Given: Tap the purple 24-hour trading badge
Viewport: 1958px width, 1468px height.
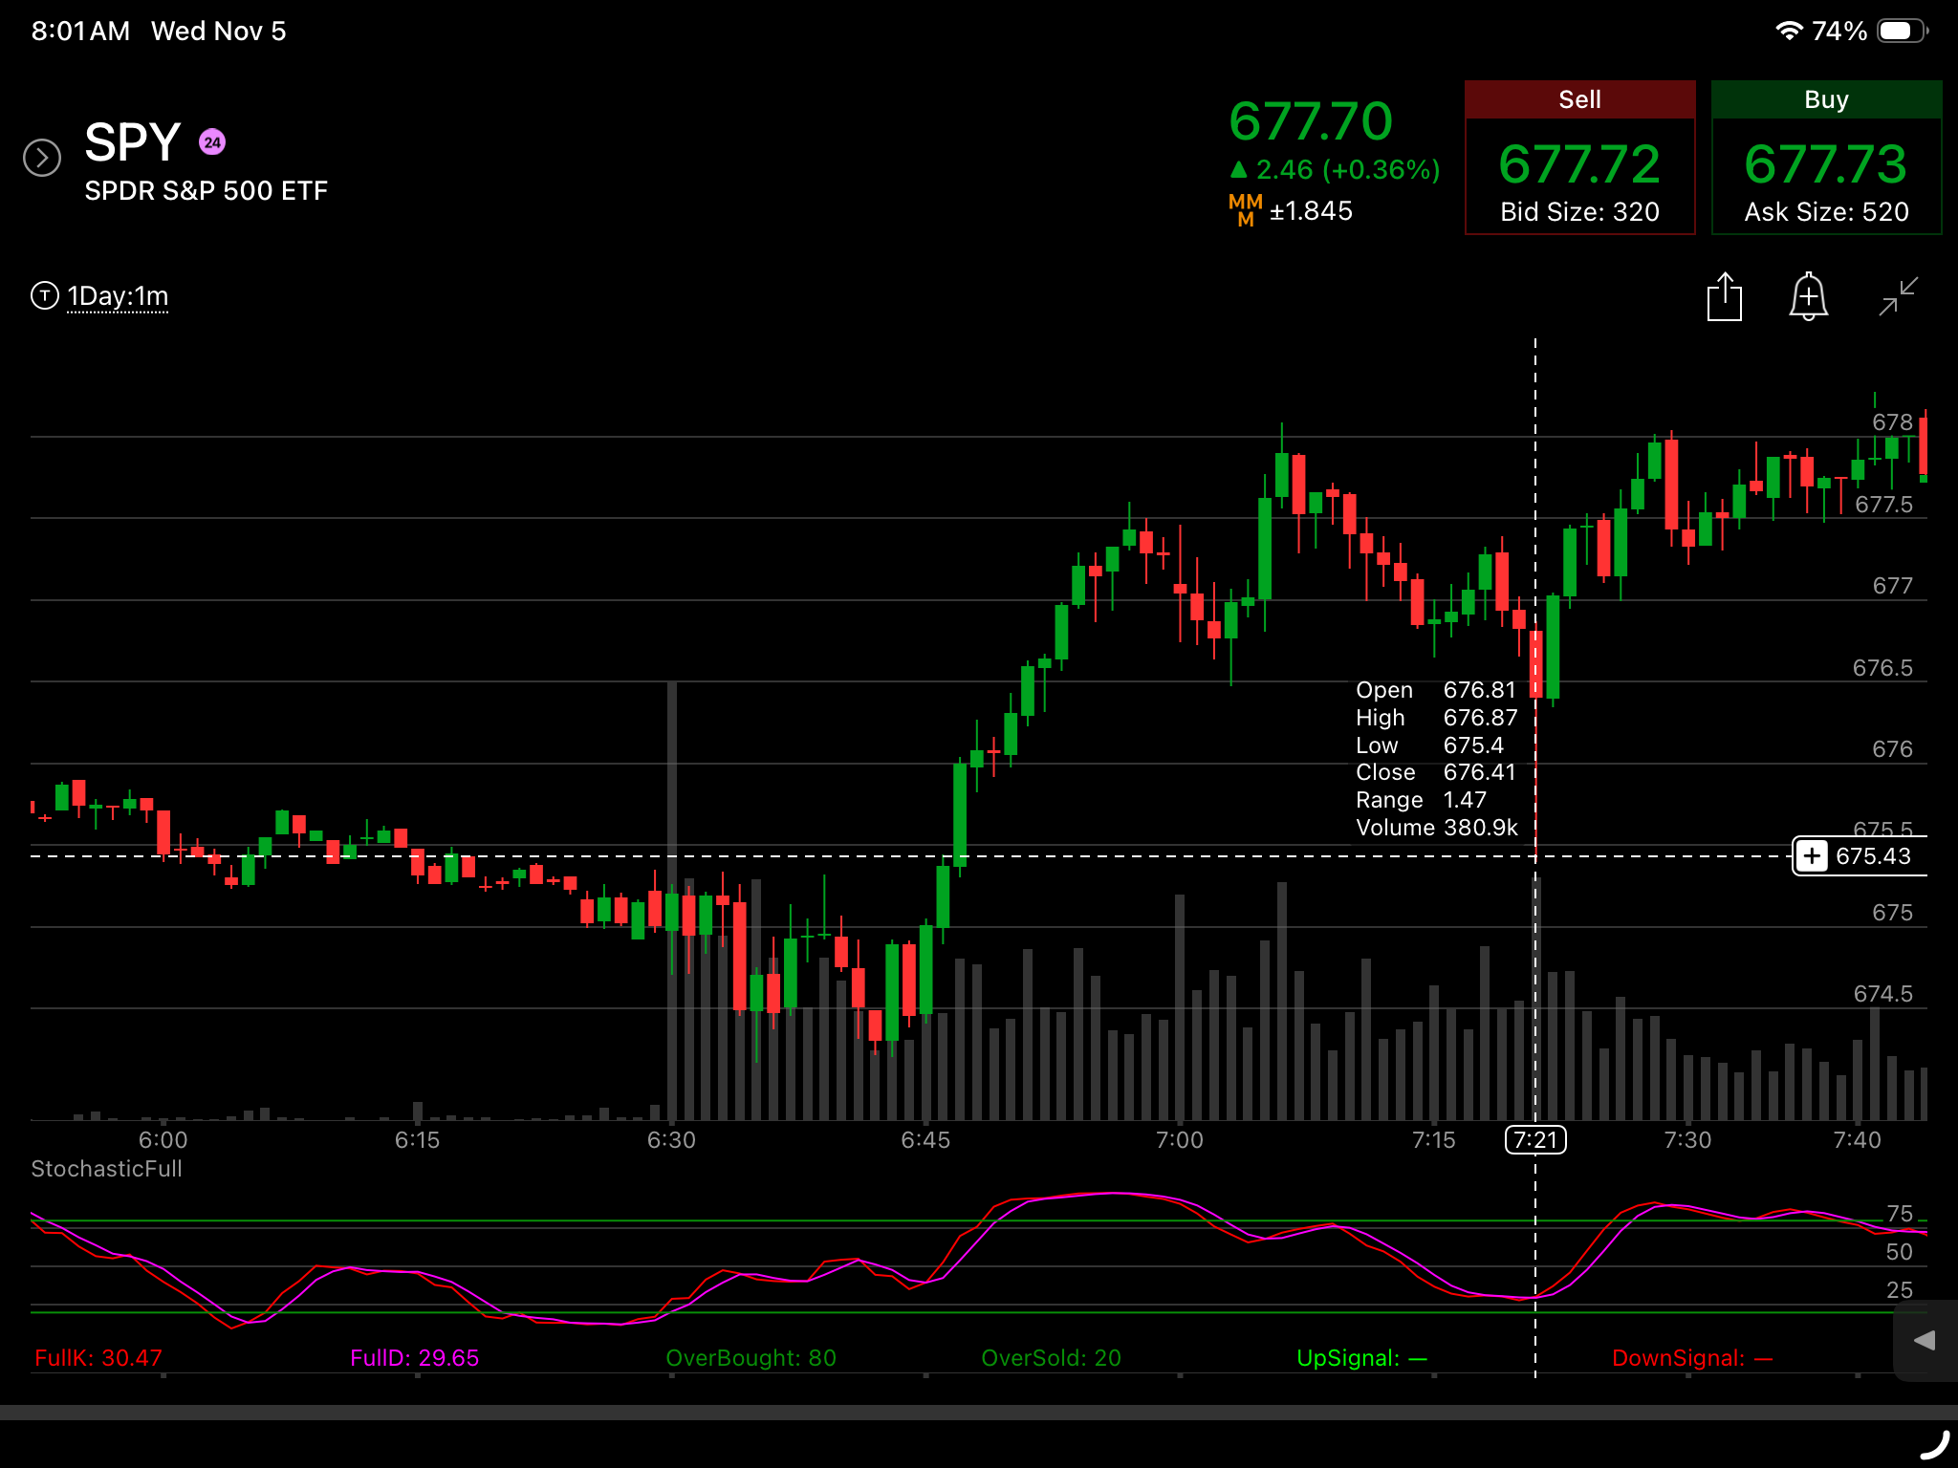Looking at the screenshot, I should (212, 142).
